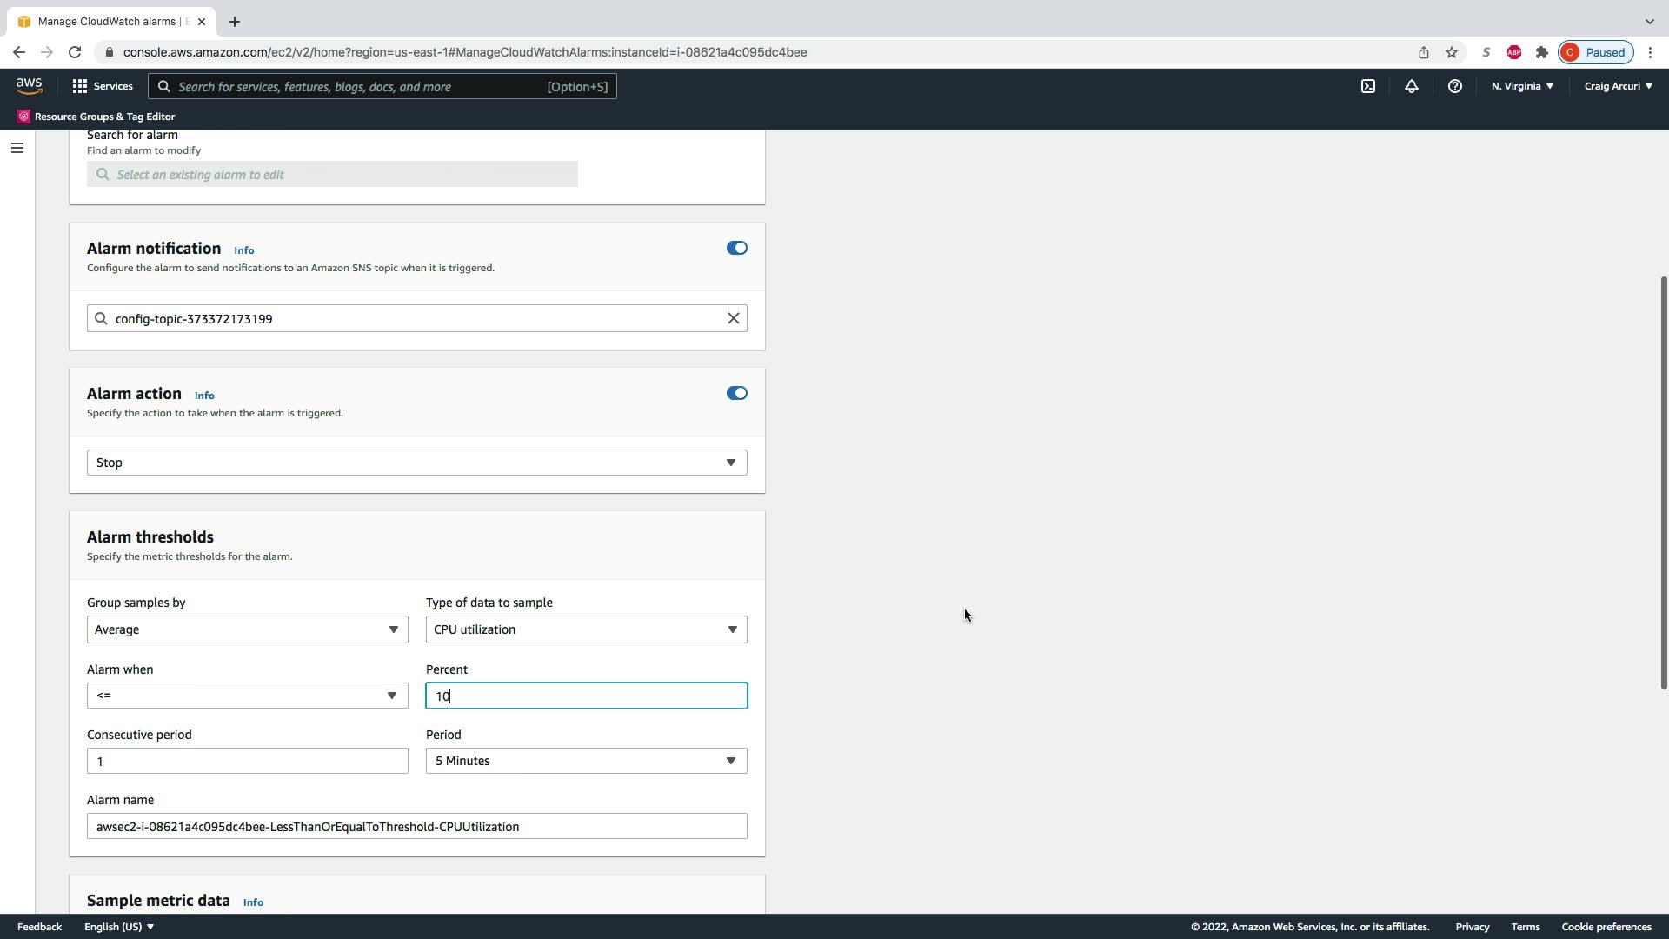Open the N. Virginia region menu
The height and width of the screenshot is (939, 1669).
1522,86
